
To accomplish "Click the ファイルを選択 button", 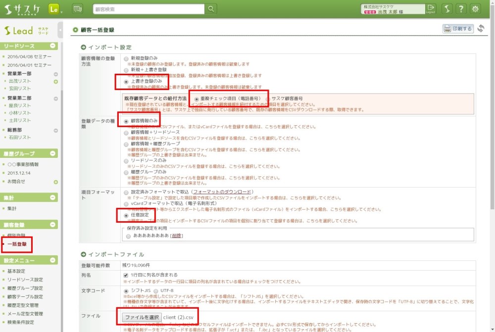I will [x=142, y=317].
